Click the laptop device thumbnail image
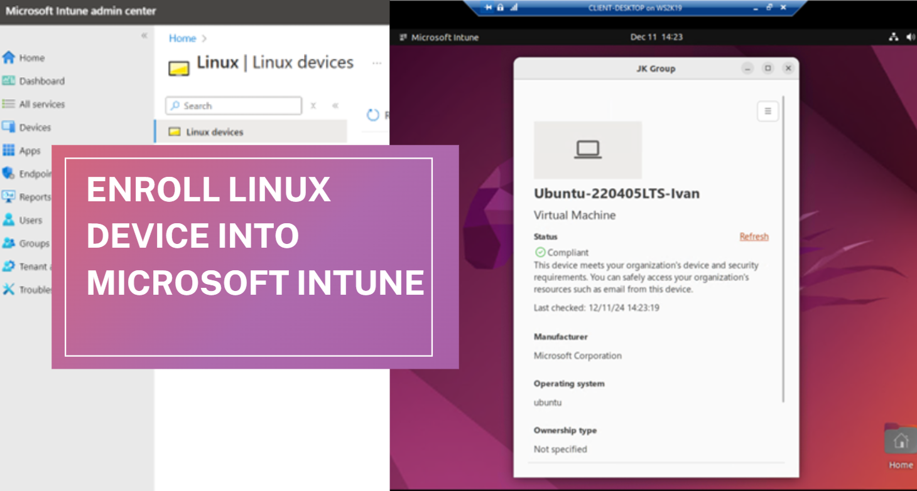The image size is (917, 491). pos(588,150)
